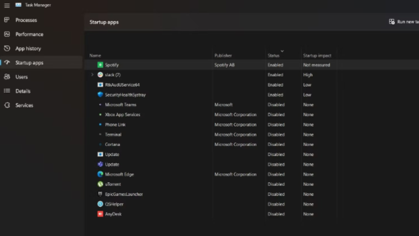Viewport: 419px width, 236px height.
Task: Click the Spotify app icon
Action: (x=100, y=64)
